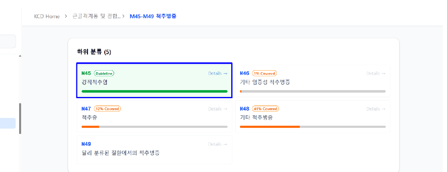
Task: Click the 1% Covered badge on M46
Action: point(264,73)
